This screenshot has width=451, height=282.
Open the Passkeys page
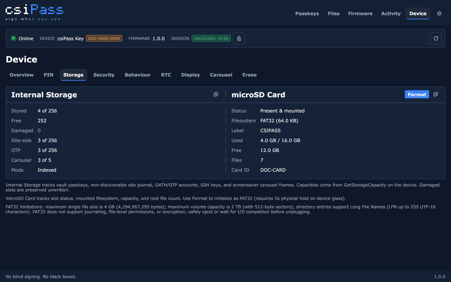pos(307,13)
